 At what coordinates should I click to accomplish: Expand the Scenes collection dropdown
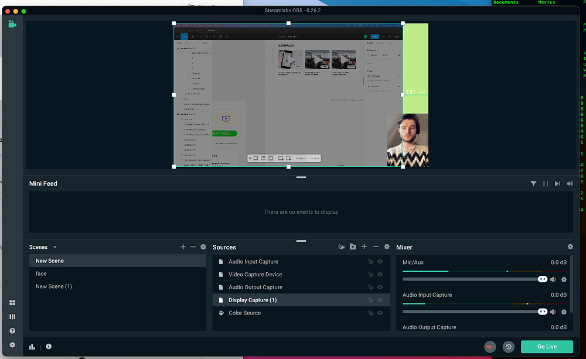[55, 248]
